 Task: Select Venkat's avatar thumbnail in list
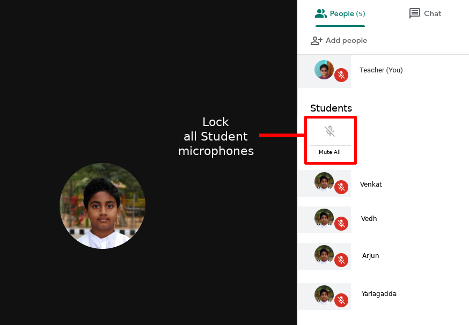point(324,181)
